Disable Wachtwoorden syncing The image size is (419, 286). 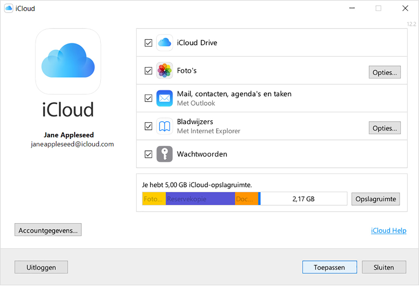(x=148, y=154)
